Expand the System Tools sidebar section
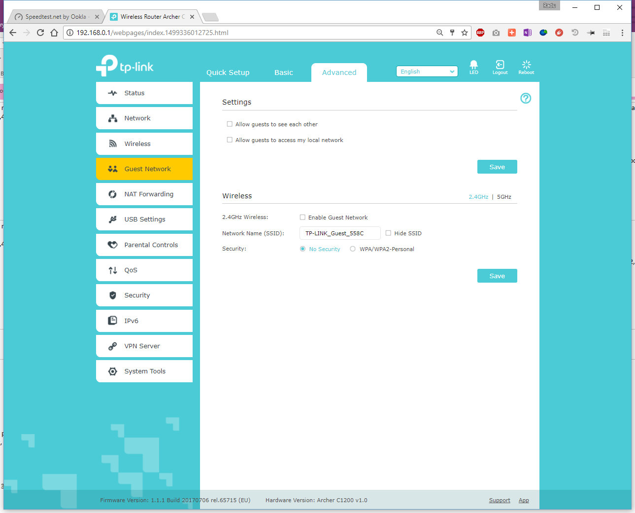 [x=144, y=371]
